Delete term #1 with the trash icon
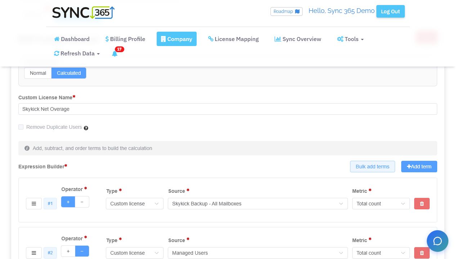The height and width of the screenshot is (259, 461). coord(422,204)
